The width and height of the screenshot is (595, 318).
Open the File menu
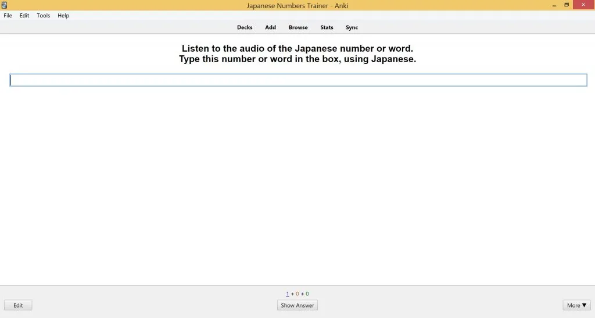click(8, 16)
